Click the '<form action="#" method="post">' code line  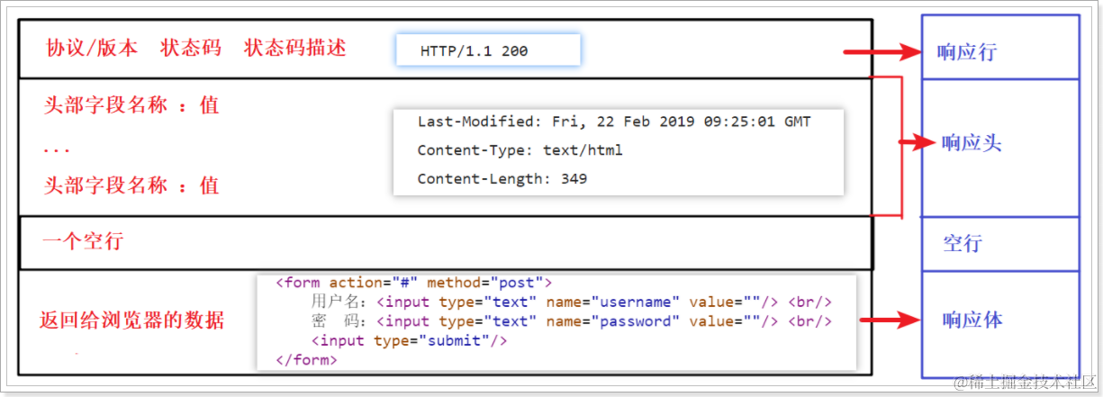pyautogui.click(x=414, y=283)
